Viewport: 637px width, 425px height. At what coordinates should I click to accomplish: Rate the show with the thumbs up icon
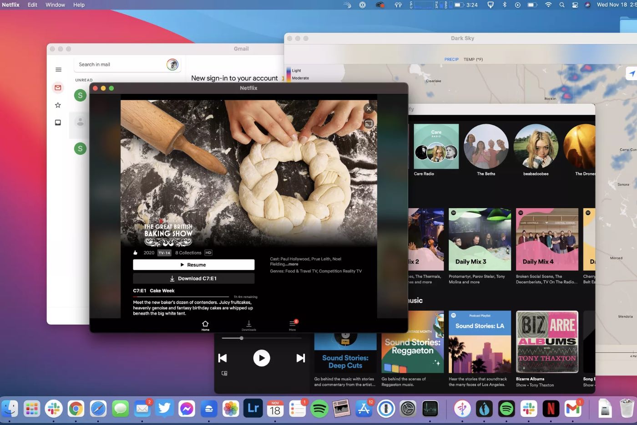135,253
